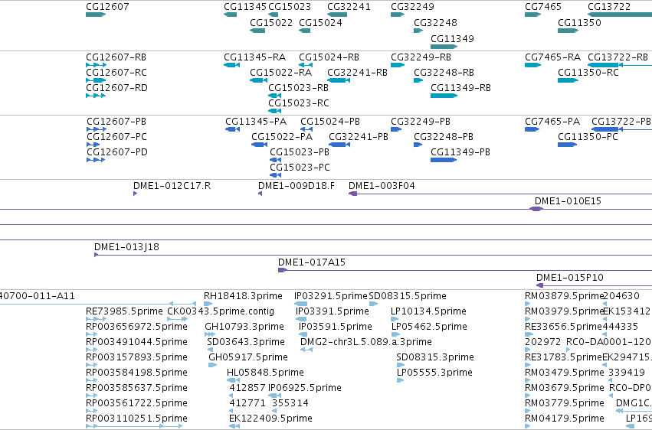652x430 pixels.
Task: Click transcript CG12607-RC
Action: (x=96, y=80)
